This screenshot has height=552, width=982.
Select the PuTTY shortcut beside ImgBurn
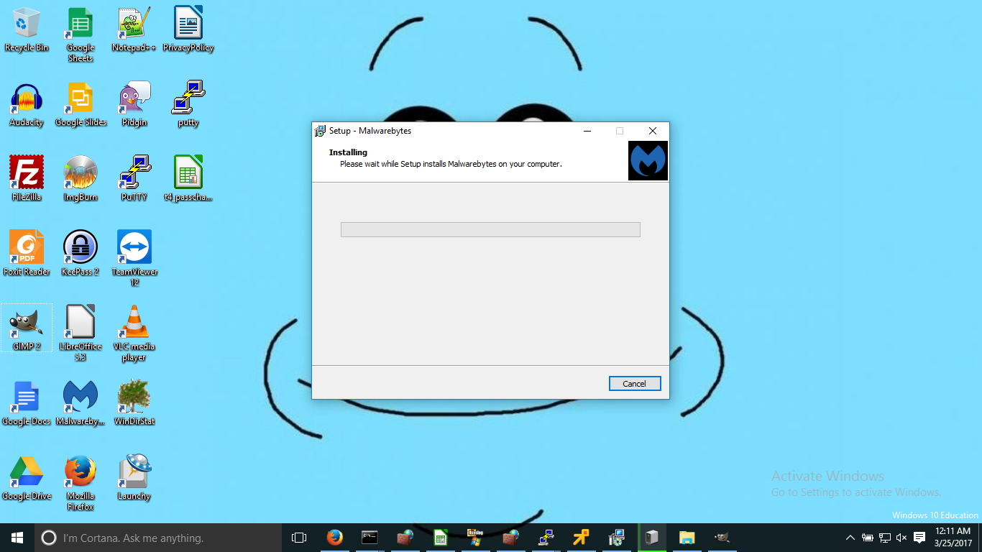[134, 179]
